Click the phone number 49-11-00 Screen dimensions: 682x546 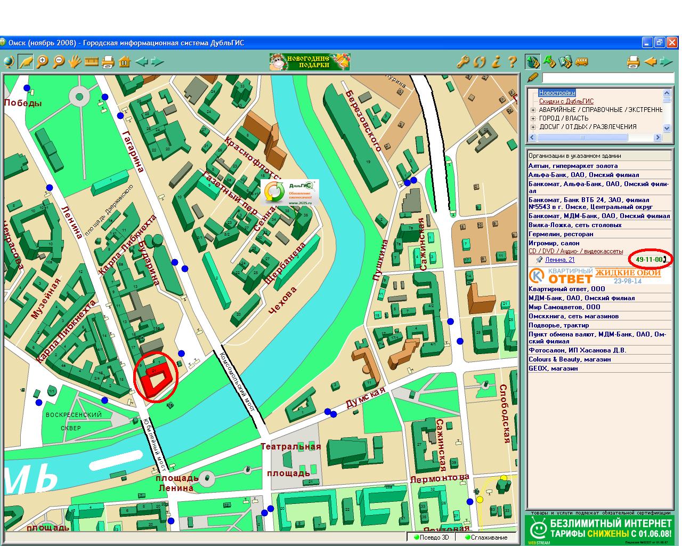pos(649,260)
